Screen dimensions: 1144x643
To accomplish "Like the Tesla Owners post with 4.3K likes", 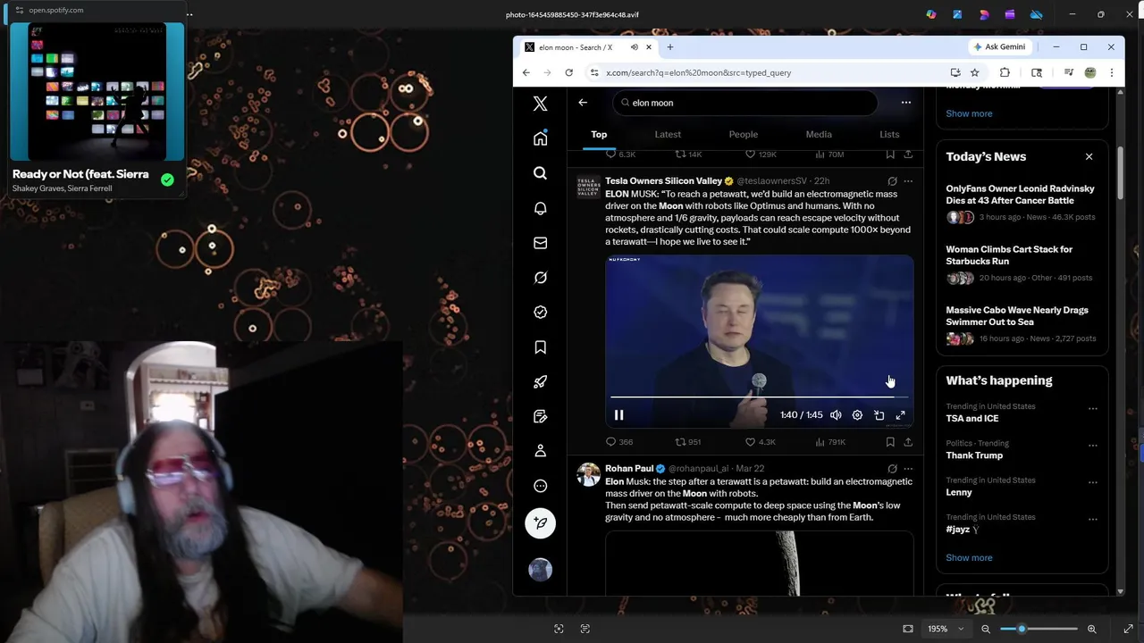I will tap(760, 442).
